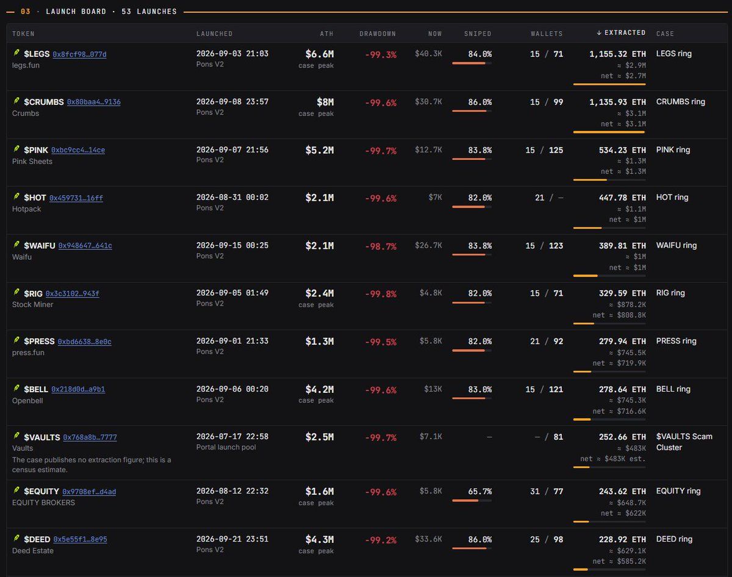Click the $EQUITY wallets count 31 / 77
The width and height of the screenshot is (732, 577).
point(547,492)
